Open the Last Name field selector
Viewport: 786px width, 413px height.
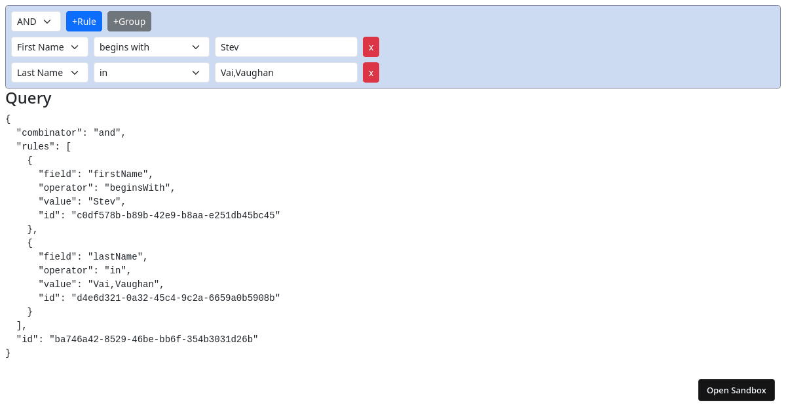[50, 72]
